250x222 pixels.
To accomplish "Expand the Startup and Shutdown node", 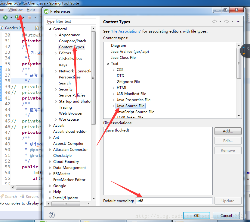I will [56, 101].
